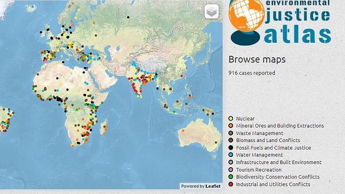Filter by Industrial and Utilities Conflicts
The height and width of the screenshot is (194, 345).
273,184
